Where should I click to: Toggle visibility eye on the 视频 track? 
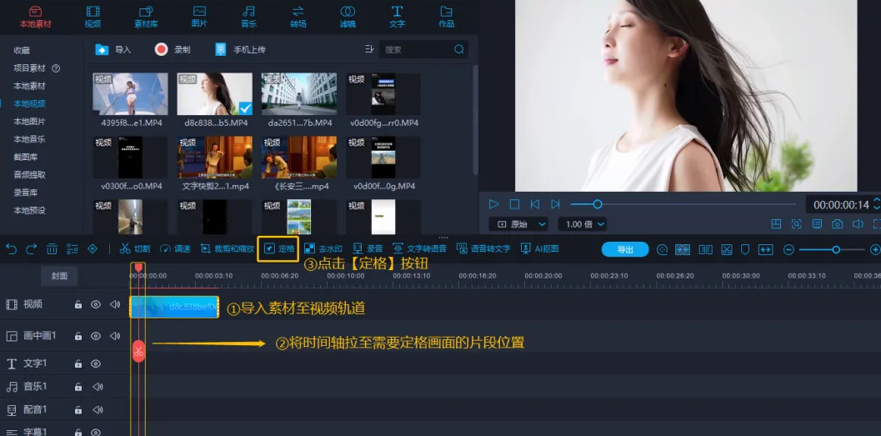pos(96,304)
